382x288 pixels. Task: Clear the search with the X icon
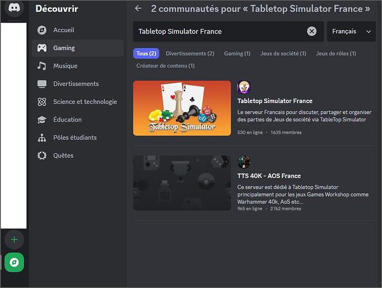(x=312, y=31)
